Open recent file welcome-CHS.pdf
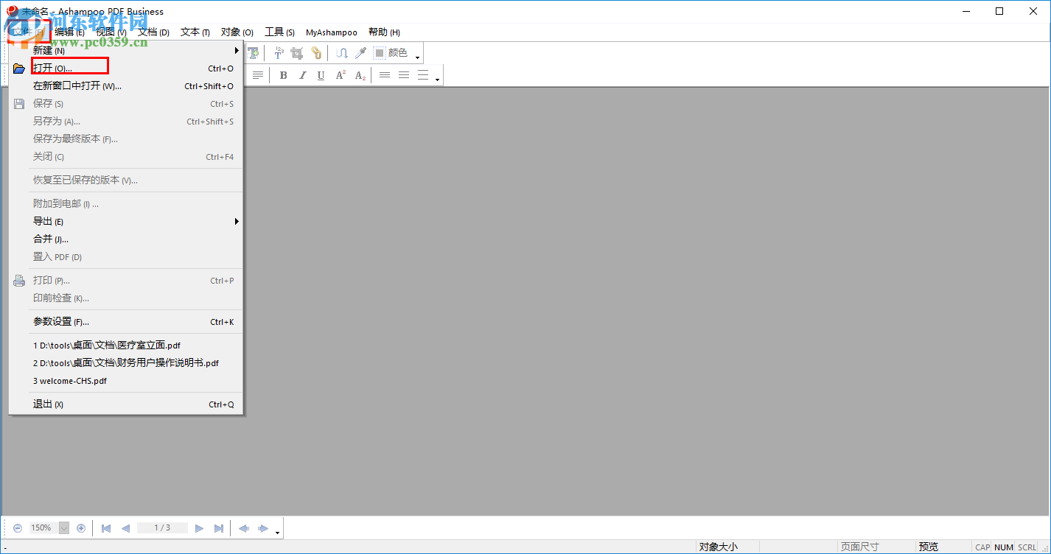Screen dimensions: 1051x554 [70, 381]
